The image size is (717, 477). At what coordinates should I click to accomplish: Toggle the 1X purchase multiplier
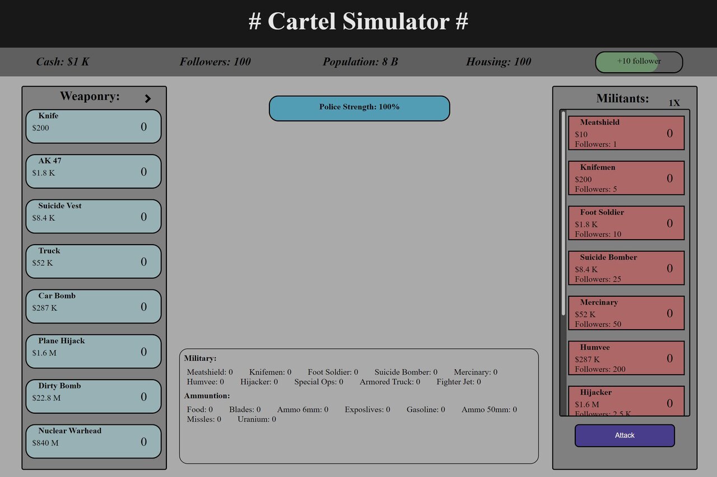click(674, 103)
